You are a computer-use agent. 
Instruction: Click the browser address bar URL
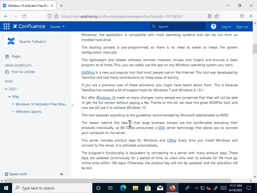122,16
